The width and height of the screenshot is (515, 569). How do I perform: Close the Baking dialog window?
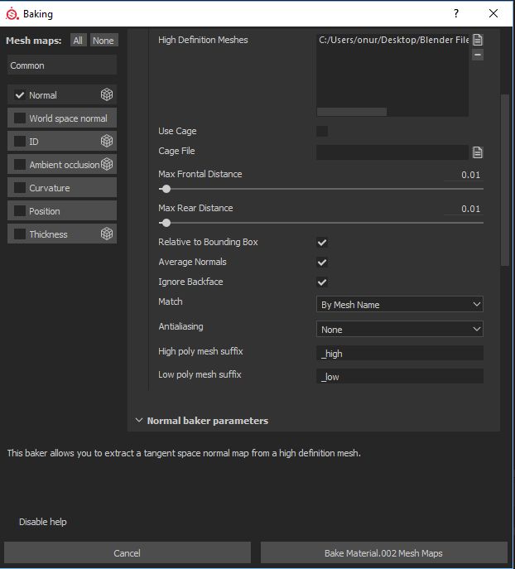tap(493, 13)
